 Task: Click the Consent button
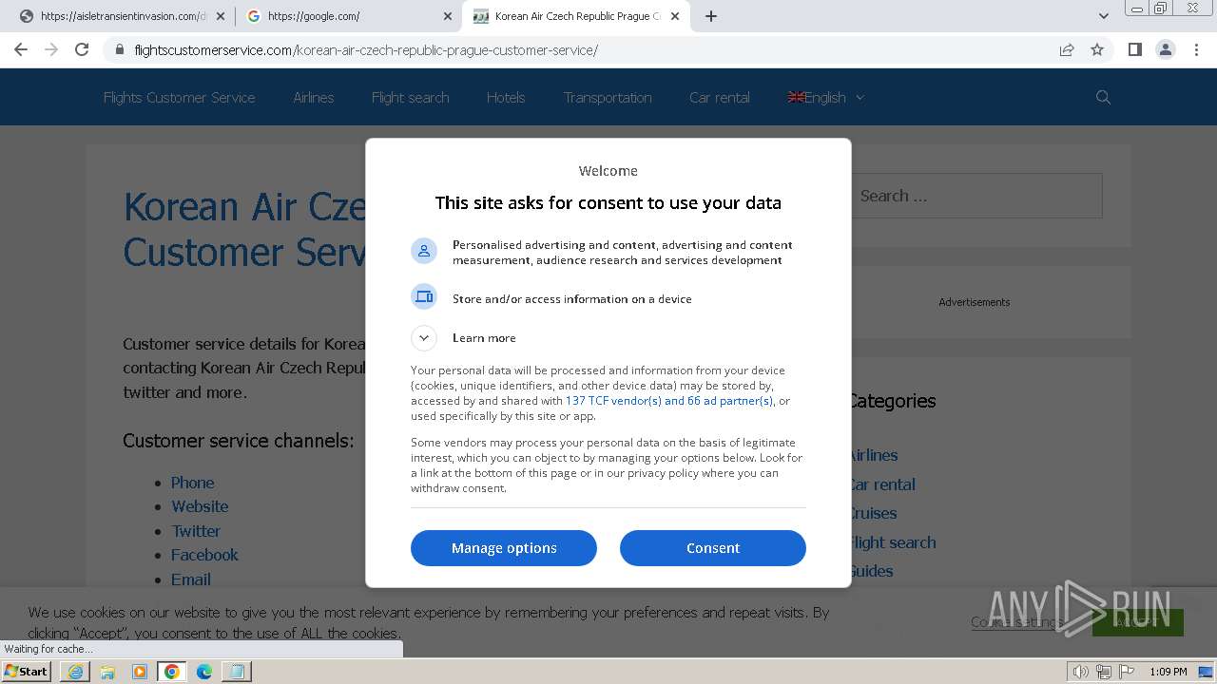pos(713,548)
